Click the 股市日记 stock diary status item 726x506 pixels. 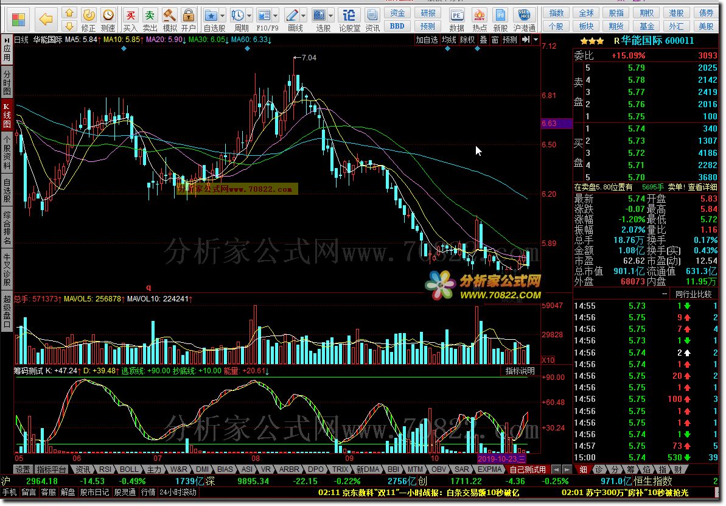point(94,492)
